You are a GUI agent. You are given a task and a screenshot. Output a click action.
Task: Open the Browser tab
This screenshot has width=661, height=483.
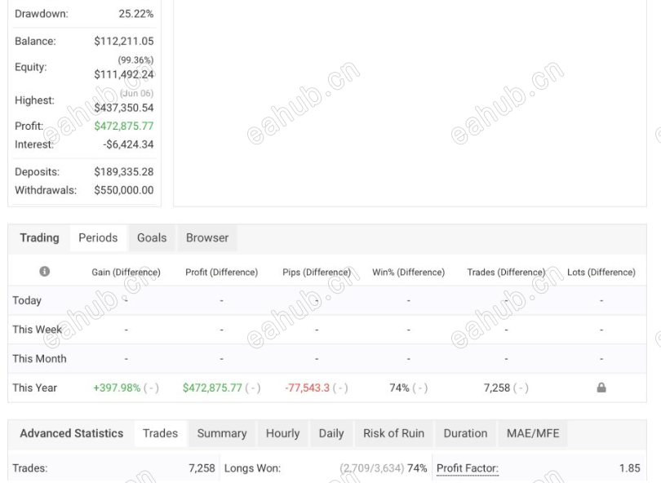click(x=207, y=237)
